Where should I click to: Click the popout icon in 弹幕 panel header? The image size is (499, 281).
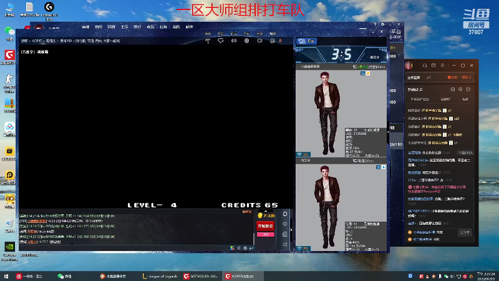[x=468, y=89]
